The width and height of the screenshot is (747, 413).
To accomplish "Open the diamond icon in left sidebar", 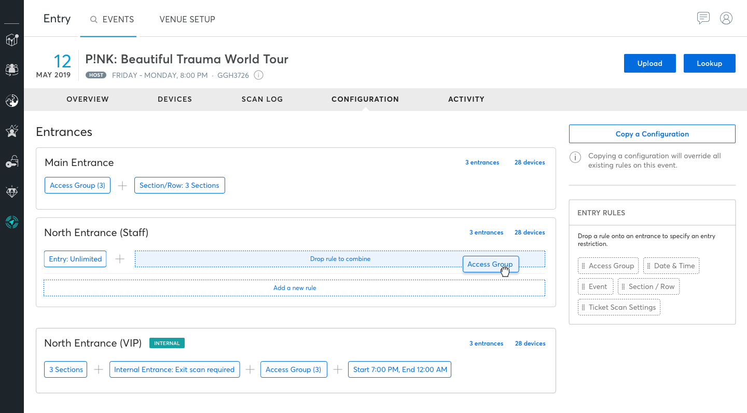I will [11, 191].
